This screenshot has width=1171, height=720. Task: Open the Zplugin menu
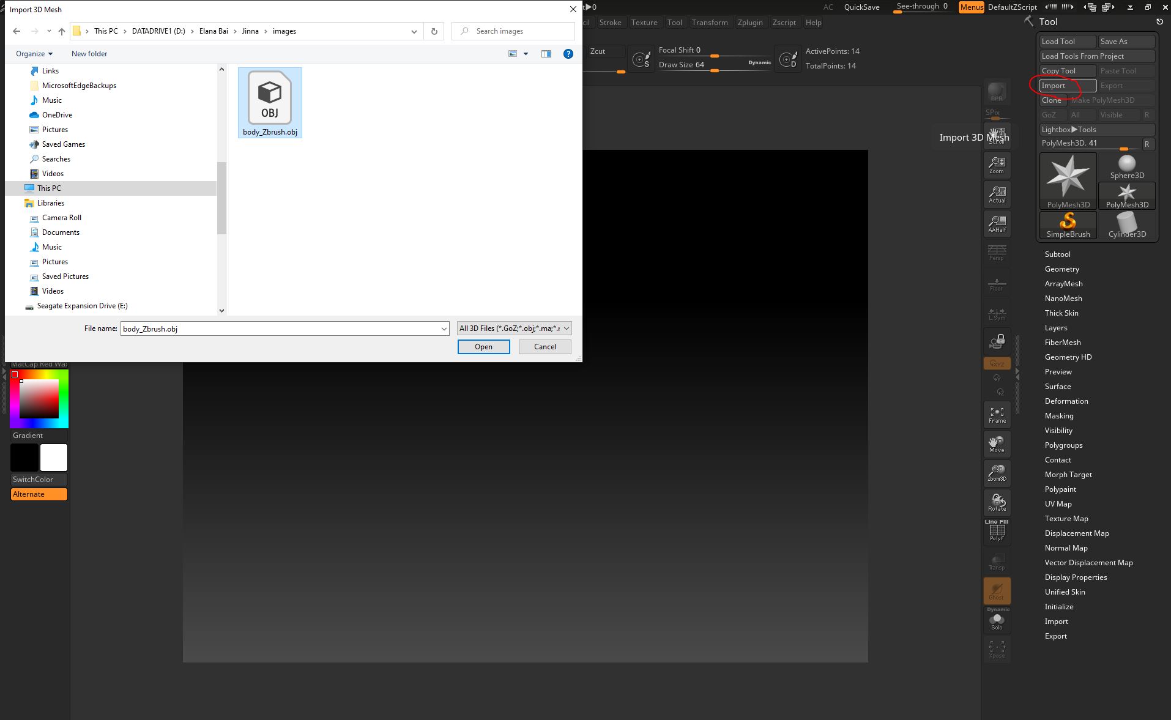click(751, 22)
